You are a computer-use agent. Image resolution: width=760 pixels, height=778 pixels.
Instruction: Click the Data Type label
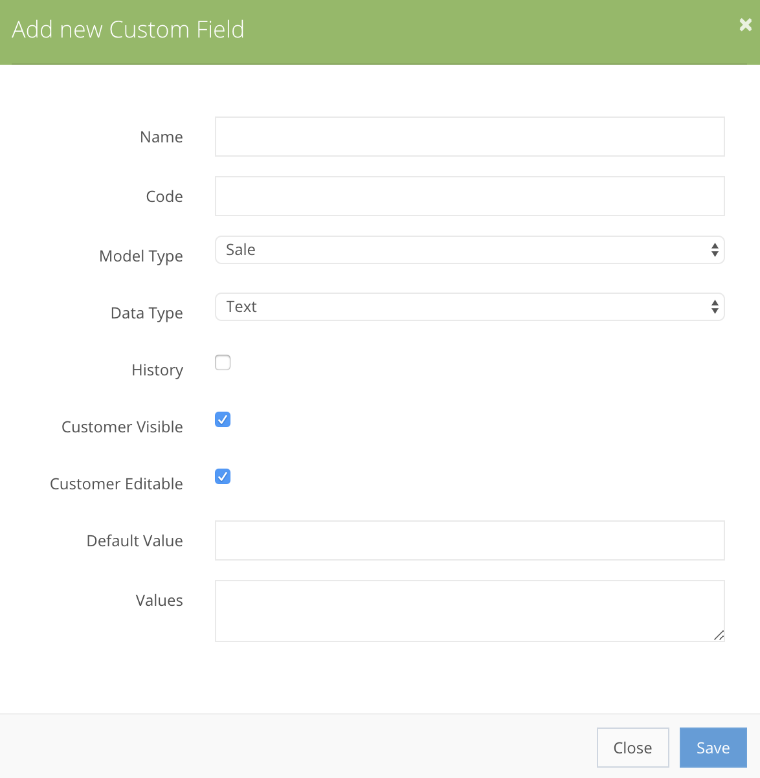[x=146, y=313]
